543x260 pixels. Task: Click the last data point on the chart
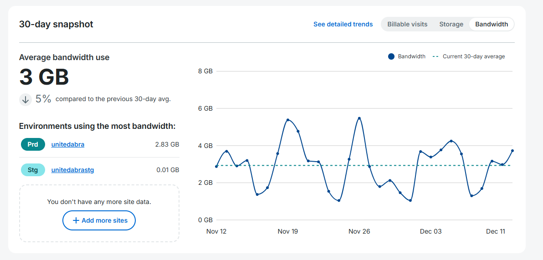pos(512,151)
